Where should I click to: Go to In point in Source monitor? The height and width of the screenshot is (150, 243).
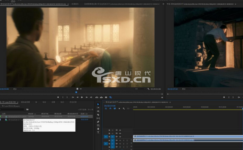pos(73,97)
